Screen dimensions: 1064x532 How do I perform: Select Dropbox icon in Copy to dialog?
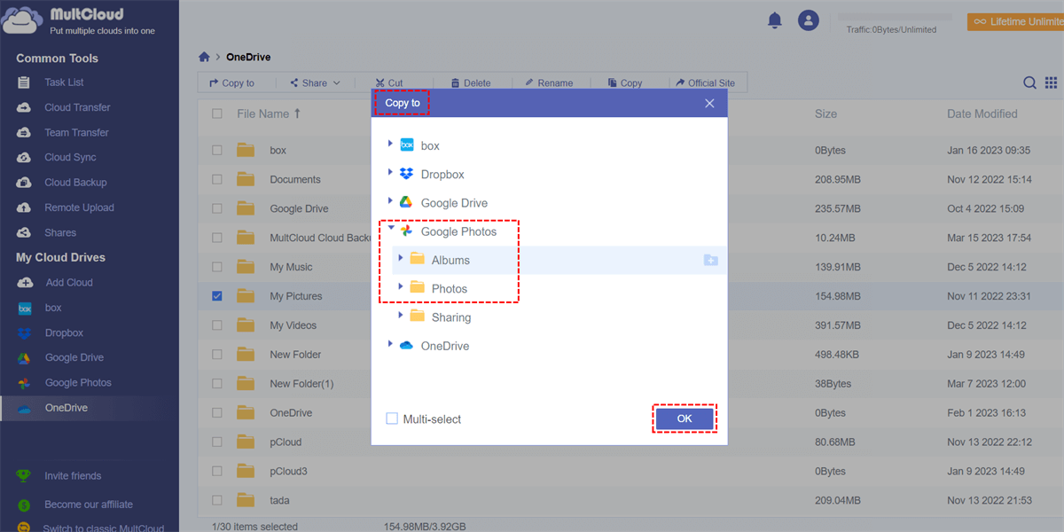click(x=407, y=174)
